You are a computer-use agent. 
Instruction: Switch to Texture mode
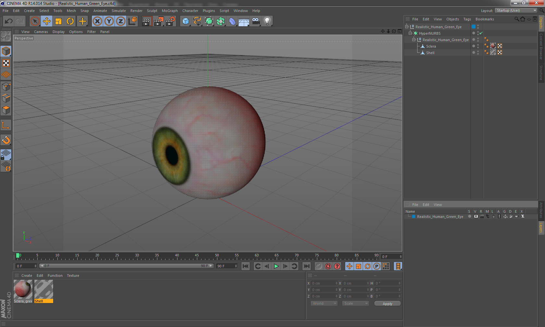tap(6, 63)
